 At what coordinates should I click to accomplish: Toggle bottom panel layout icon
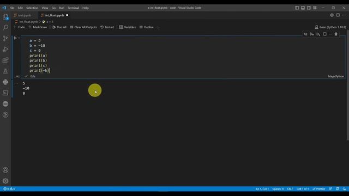[303, 8]
